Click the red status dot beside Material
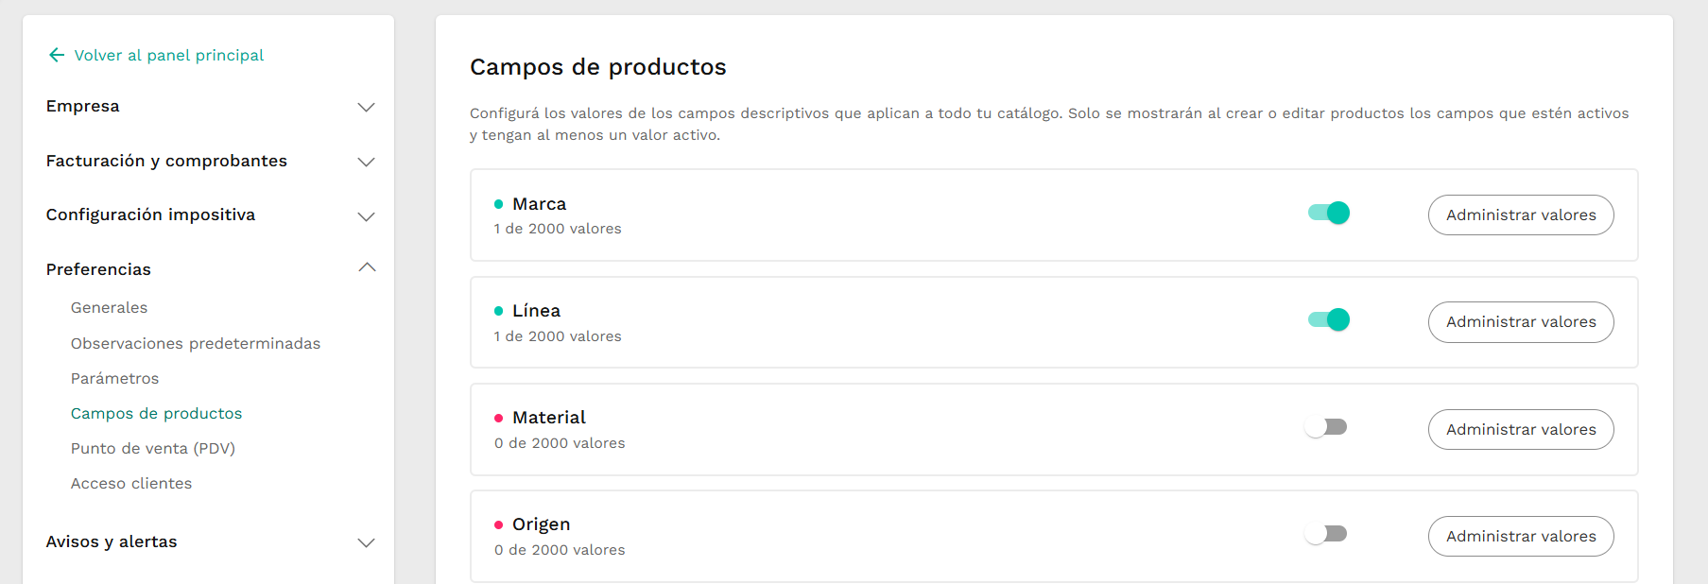The height and width of the screenshot is (584, 1708). coord(498,418)
